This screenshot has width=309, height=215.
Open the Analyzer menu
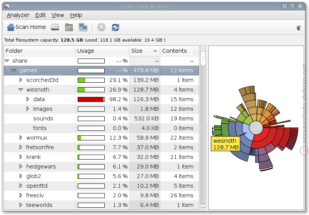click(18, 15)
